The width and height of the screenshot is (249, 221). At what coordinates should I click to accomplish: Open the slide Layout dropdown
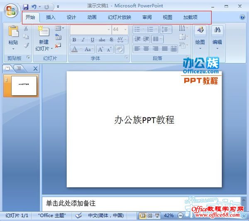pyautogui.click(x=59, y=28)
